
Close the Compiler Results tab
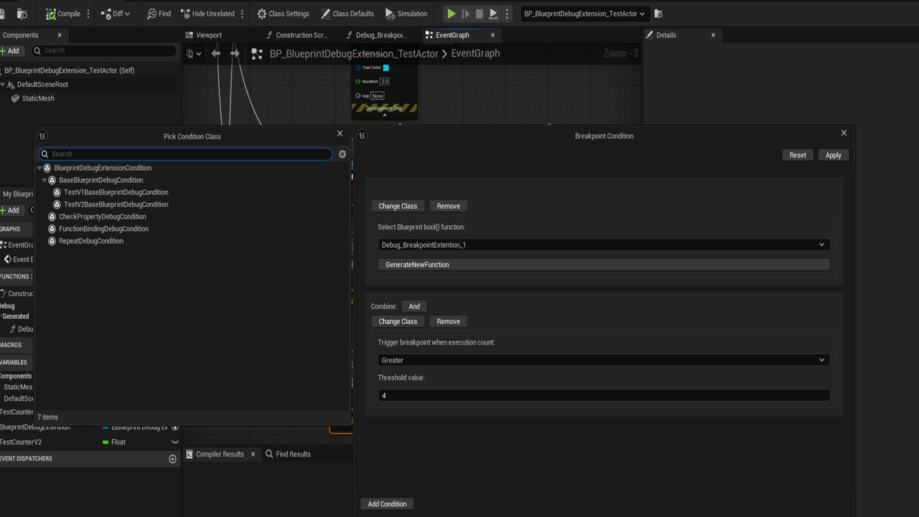coord(253,455)
